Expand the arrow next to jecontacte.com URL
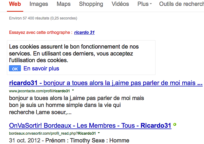This screenshot has width=204, height=144. [x=73, y=91]
